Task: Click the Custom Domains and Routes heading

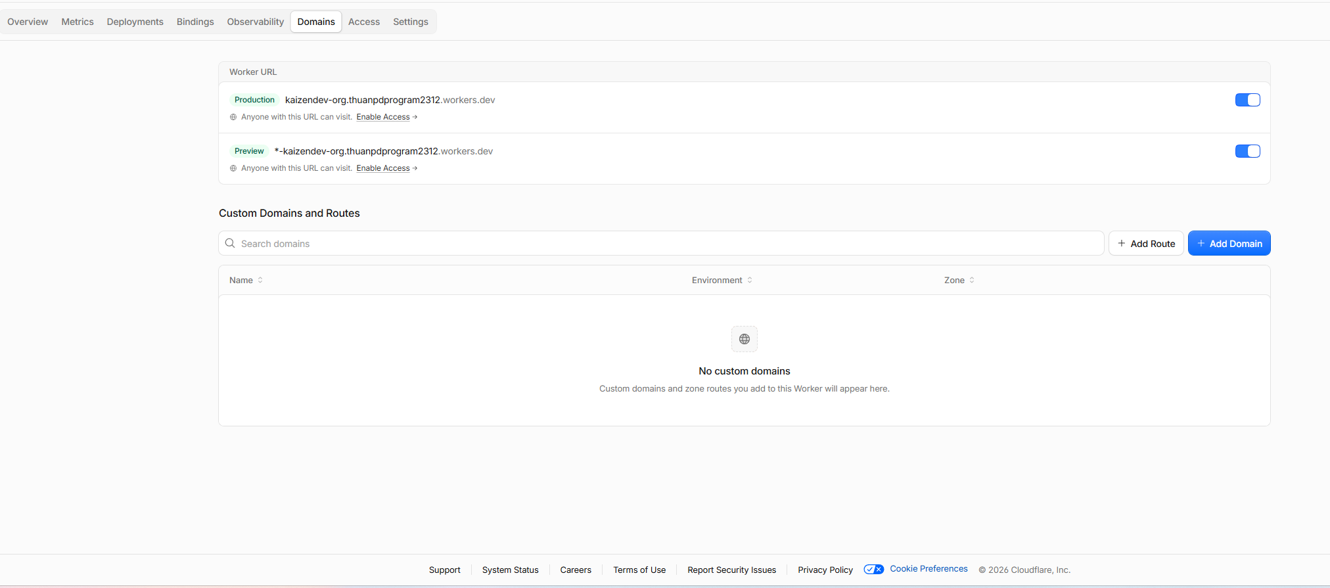Action: pyautogui.click(x=289, y=213)
